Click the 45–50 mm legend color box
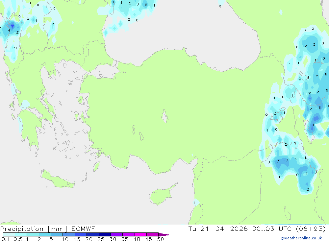The height and width of the screenshot is (241, 329). click(x=152, y=234)
